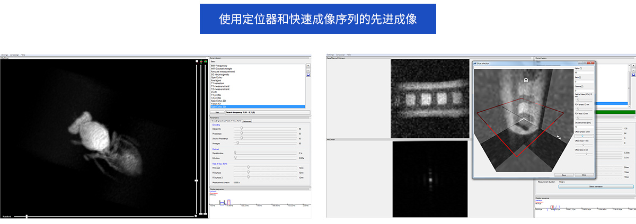Click the FOV read slider handle
The image size is (636, 224).
point(248,168)
